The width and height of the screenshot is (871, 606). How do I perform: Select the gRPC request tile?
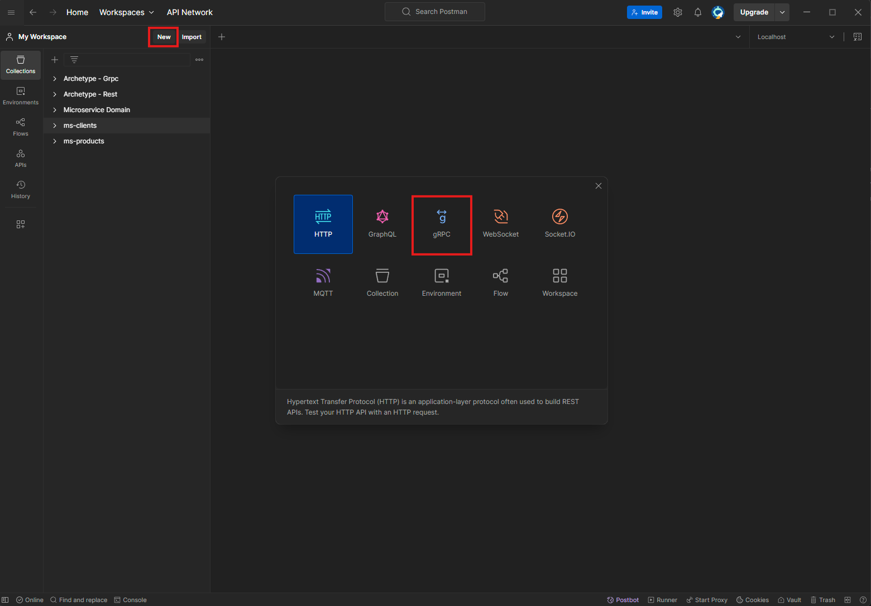pos(442,224)
